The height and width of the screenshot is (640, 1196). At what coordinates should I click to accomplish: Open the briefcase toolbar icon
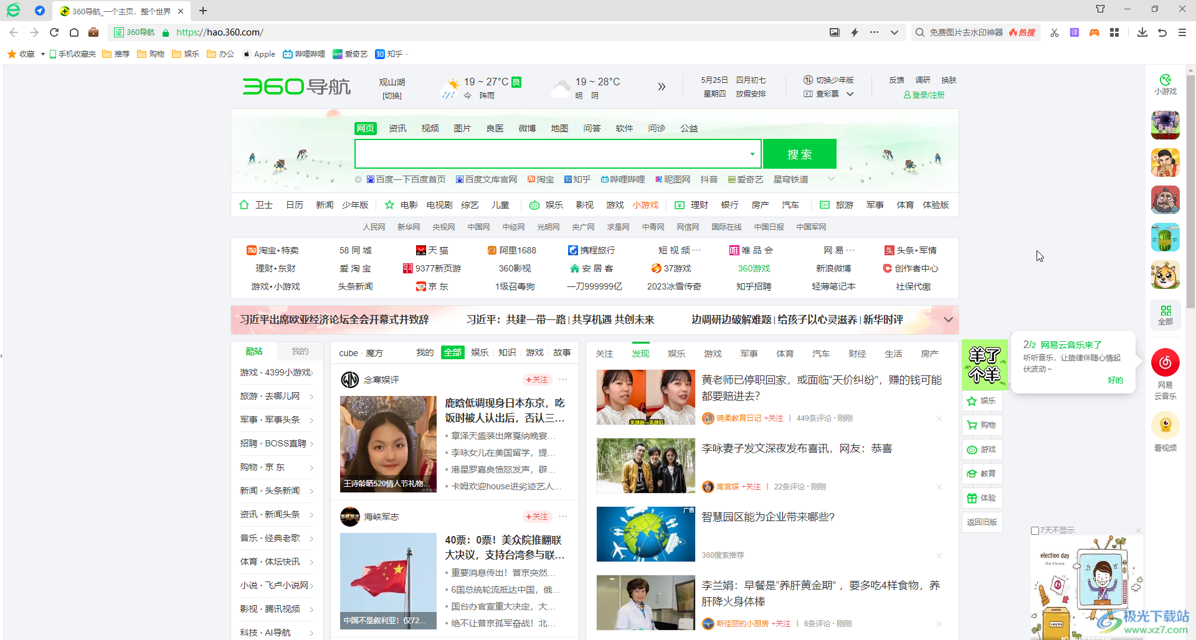pyautogui.click(x=93, y=32)
